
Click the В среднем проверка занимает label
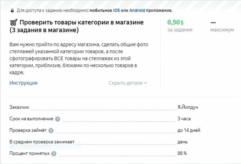click(x=42, y=142)
